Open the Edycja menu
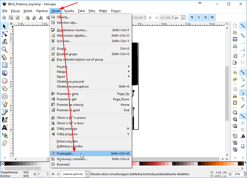This screenshot has width=247, height=178. [x=15, y=11]
